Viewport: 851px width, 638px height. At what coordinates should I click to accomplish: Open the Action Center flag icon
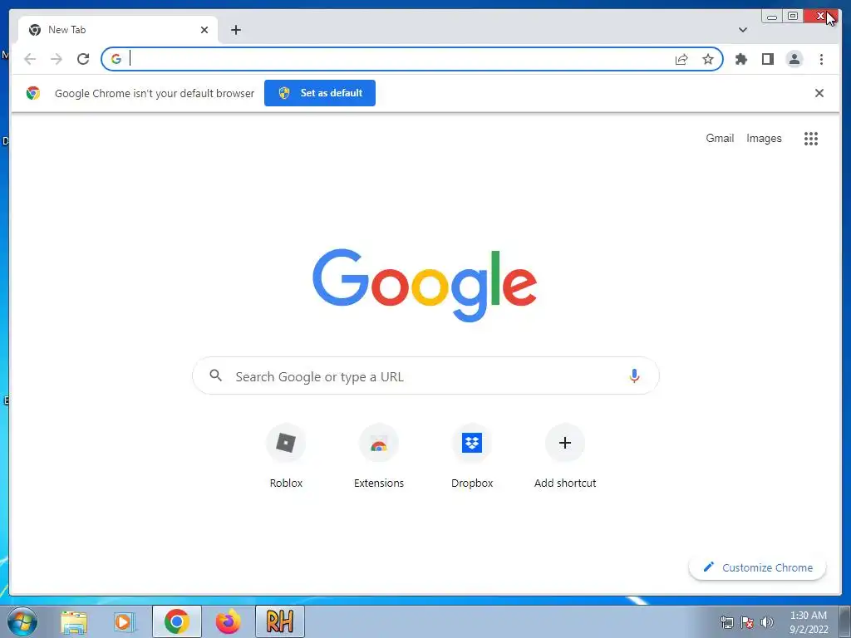(747, 622)
